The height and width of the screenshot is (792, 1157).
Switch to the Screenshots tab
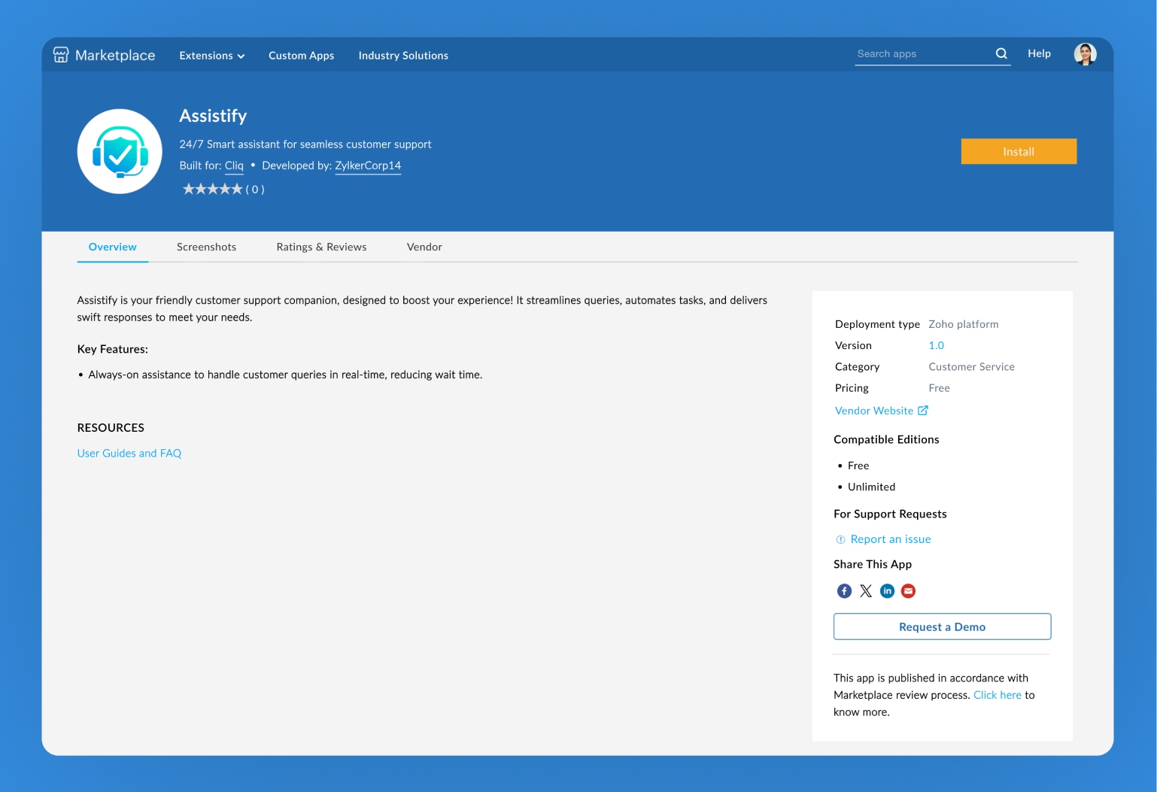coord(206,247)
